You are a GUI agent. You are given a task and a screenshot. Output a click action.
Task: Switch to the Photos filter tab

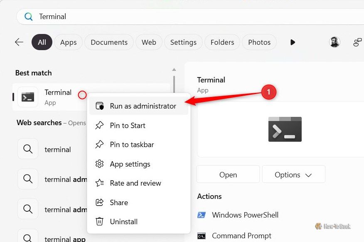pyautogui.click(x=259, y=42)
